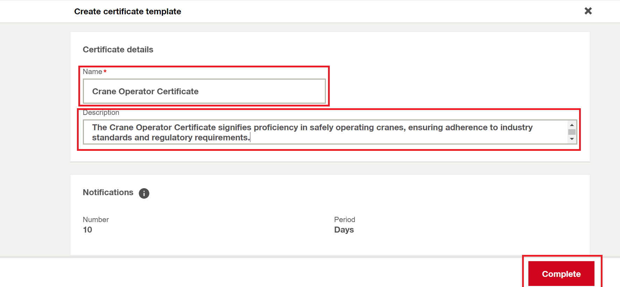Click the Complete button

coord(561,274)
